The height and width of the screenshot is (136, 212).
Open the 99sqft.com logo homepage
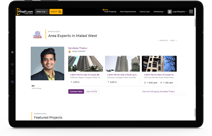click(x=25, y=12)
